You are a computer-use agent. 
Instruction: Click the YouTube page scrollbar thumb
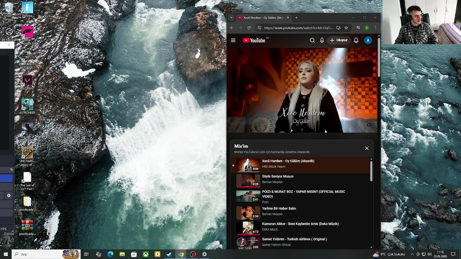pos(379,58)
